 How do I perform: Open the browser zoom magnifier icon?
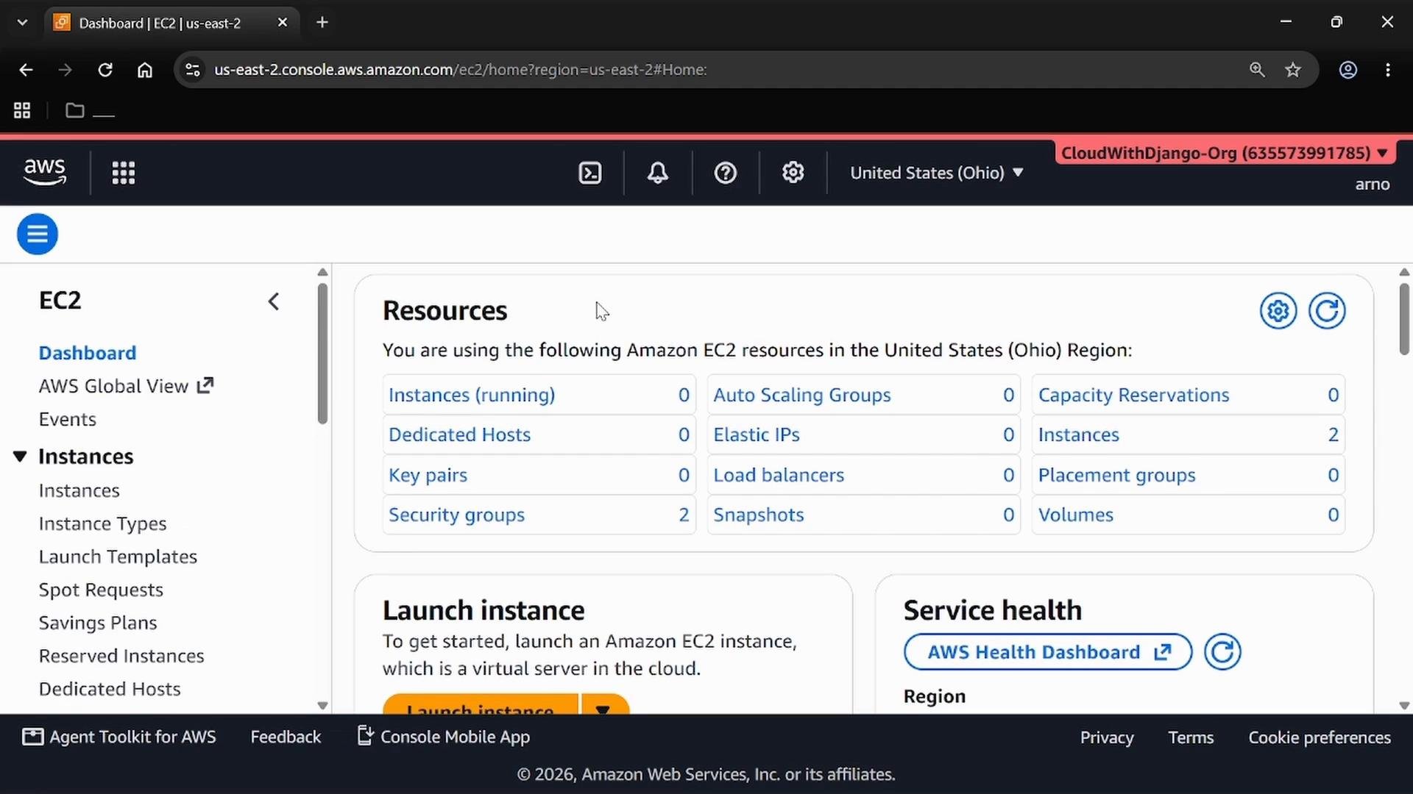[x=1257, y=70]
